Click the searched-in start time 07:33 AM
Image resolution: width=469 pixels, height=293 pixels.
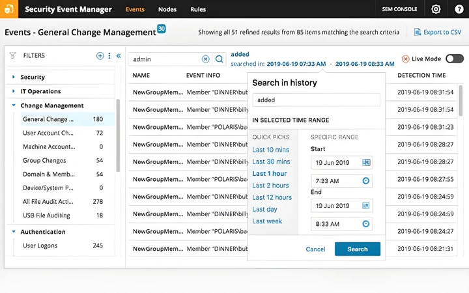point(296,64)
